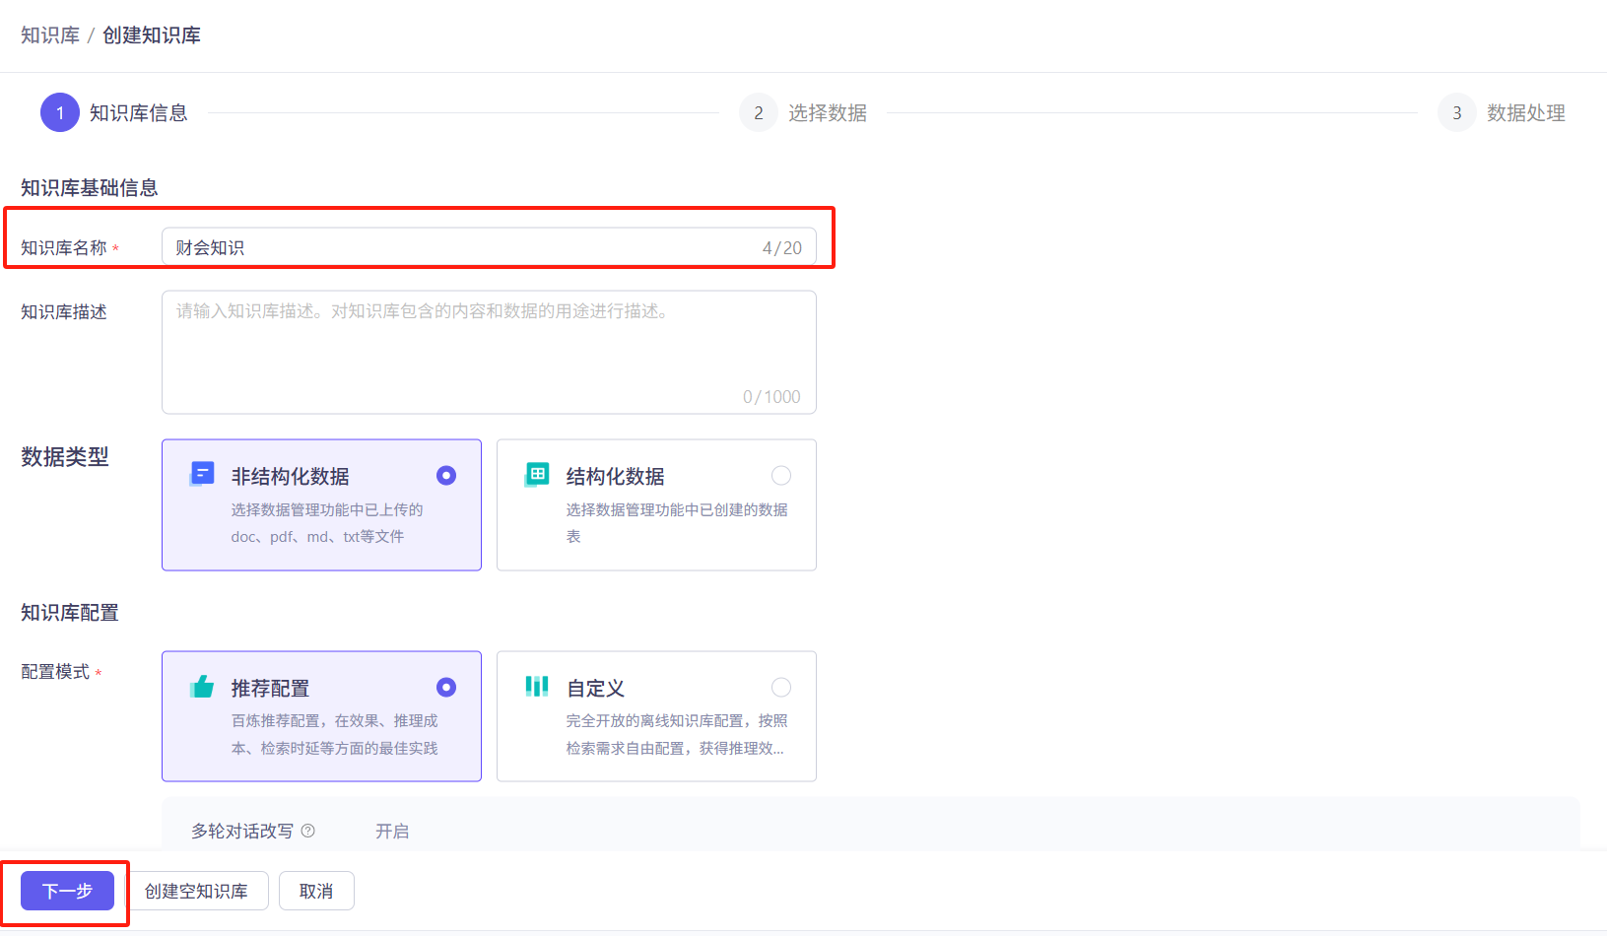Image resolution: width=1607 pixels, height=936 pixels.
Task: Click the 取消 button
Action: (x=316, y=890)
